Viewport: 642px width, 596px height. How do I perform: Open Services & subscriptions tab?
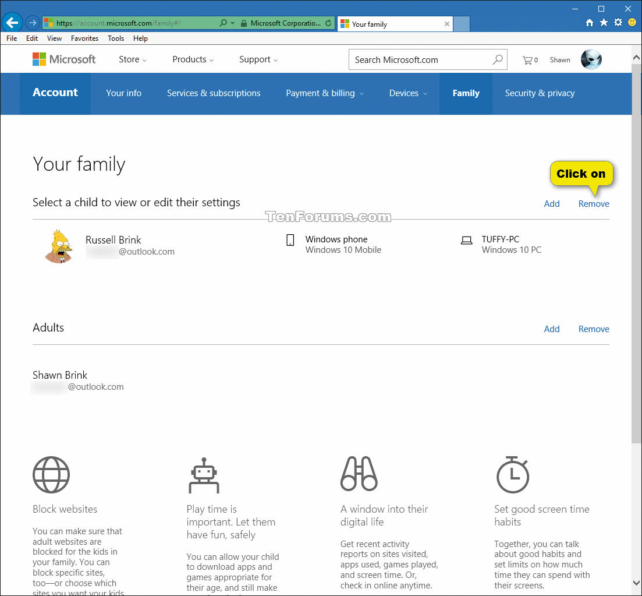point(214,93)
